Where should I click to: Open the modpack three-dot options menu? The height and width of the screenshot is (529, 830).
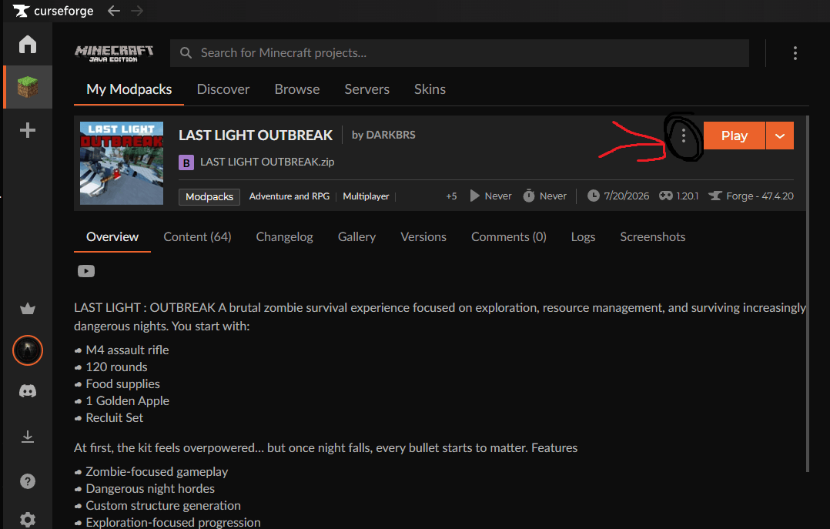tap(684, 136)
